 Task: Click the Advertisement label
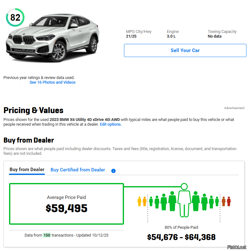pos(234,108)
